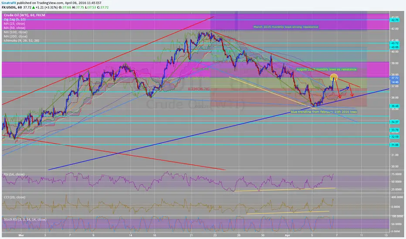
Task: Click the 42.76 price tag on the axis
Action: coord(395,20)
